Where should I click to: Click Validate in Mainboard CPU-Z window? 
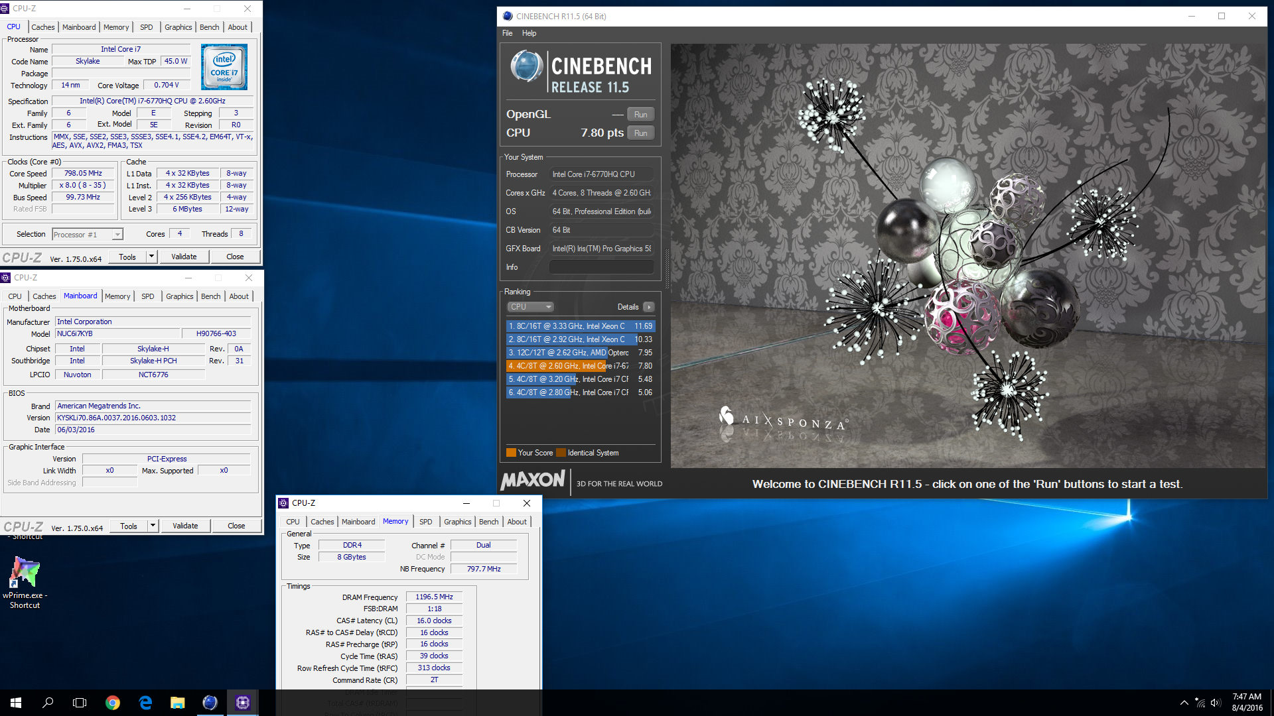click(185, 526)
